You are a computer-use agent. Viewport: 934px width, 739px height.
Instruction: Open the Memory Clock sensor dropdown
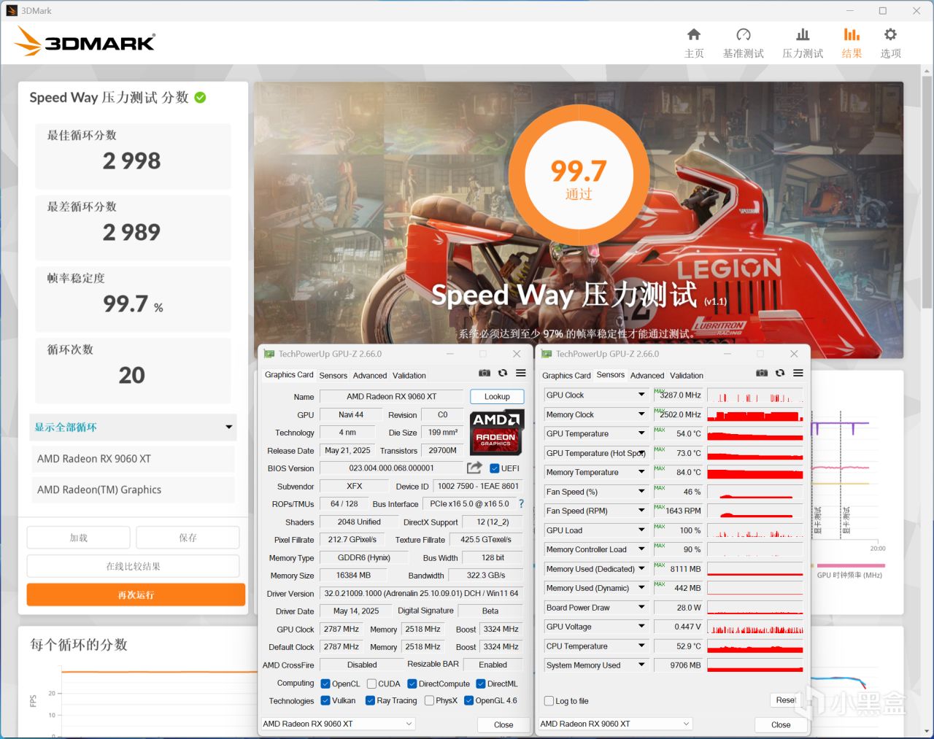(x=641, y=414)
